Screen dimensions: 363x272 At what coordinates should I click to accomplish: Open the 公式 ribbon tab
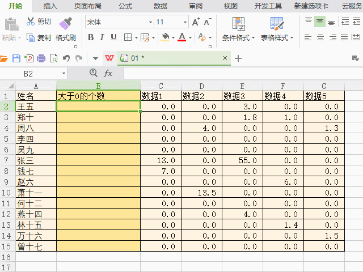point(125,6)
